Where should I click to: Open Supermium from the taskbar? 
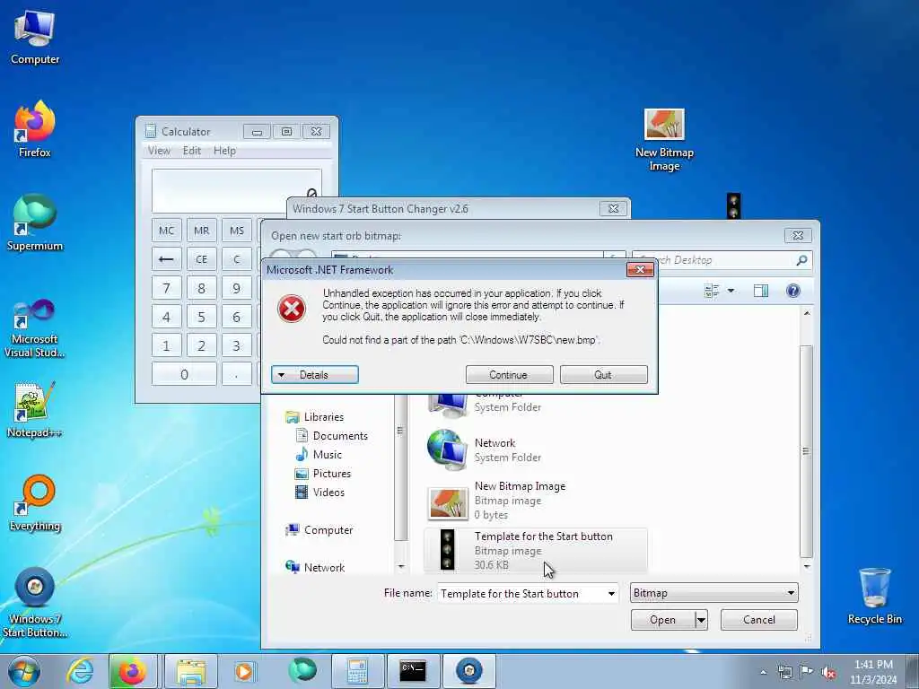(x=302, y=671)
